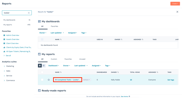Image resolution: width=182 pixels, height=98 pixels.
Task: Click the Kelly Noble owner cell
Action: tap(115, 80)
